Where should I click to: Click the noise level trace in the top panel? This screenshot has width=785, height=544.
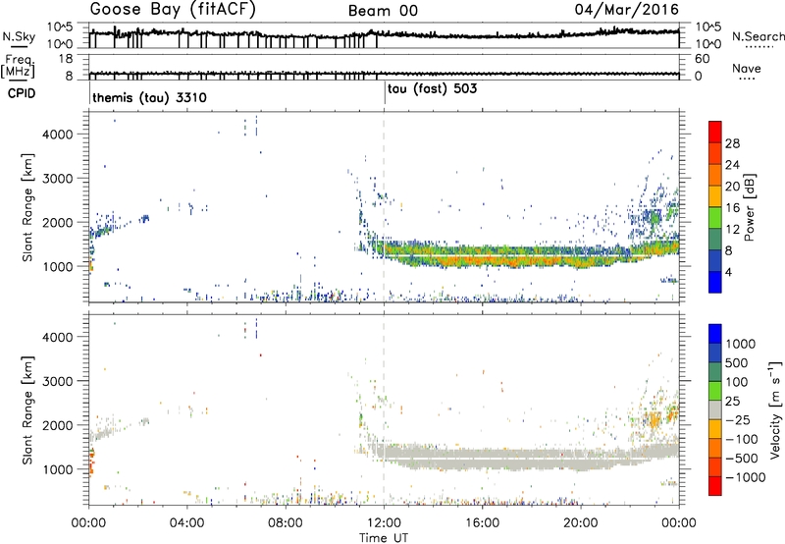click(x=384, y=34)
